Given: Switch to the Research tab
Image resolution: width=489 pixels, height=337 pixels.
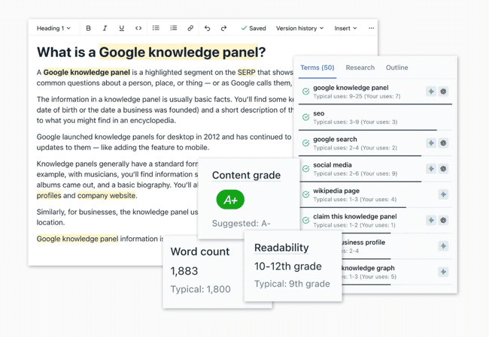Looking at the screenshot, I should tap(360, 68).
